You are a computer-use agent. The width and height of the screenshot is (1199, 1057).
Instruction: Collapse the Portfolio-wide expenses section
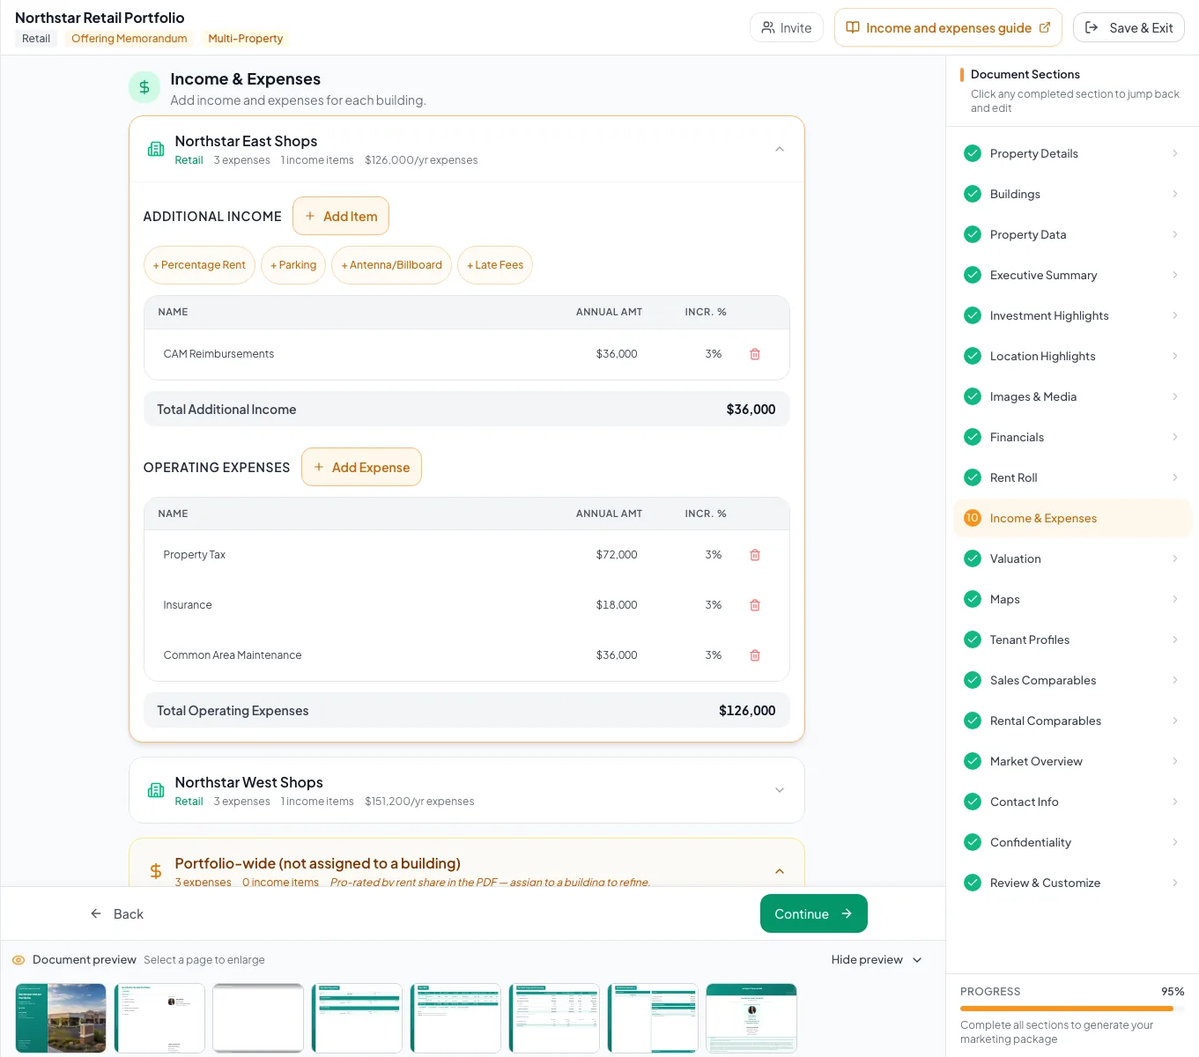(x=780, y=871)
